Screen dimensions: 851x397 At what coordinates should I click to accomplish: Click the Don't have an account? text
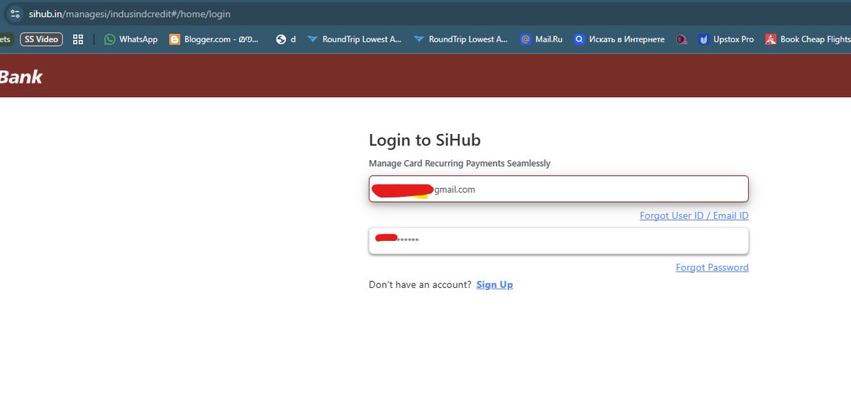point(420,284)
